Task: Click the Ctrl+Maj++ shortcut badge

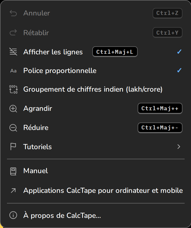Action: click(x=160, y=108)
